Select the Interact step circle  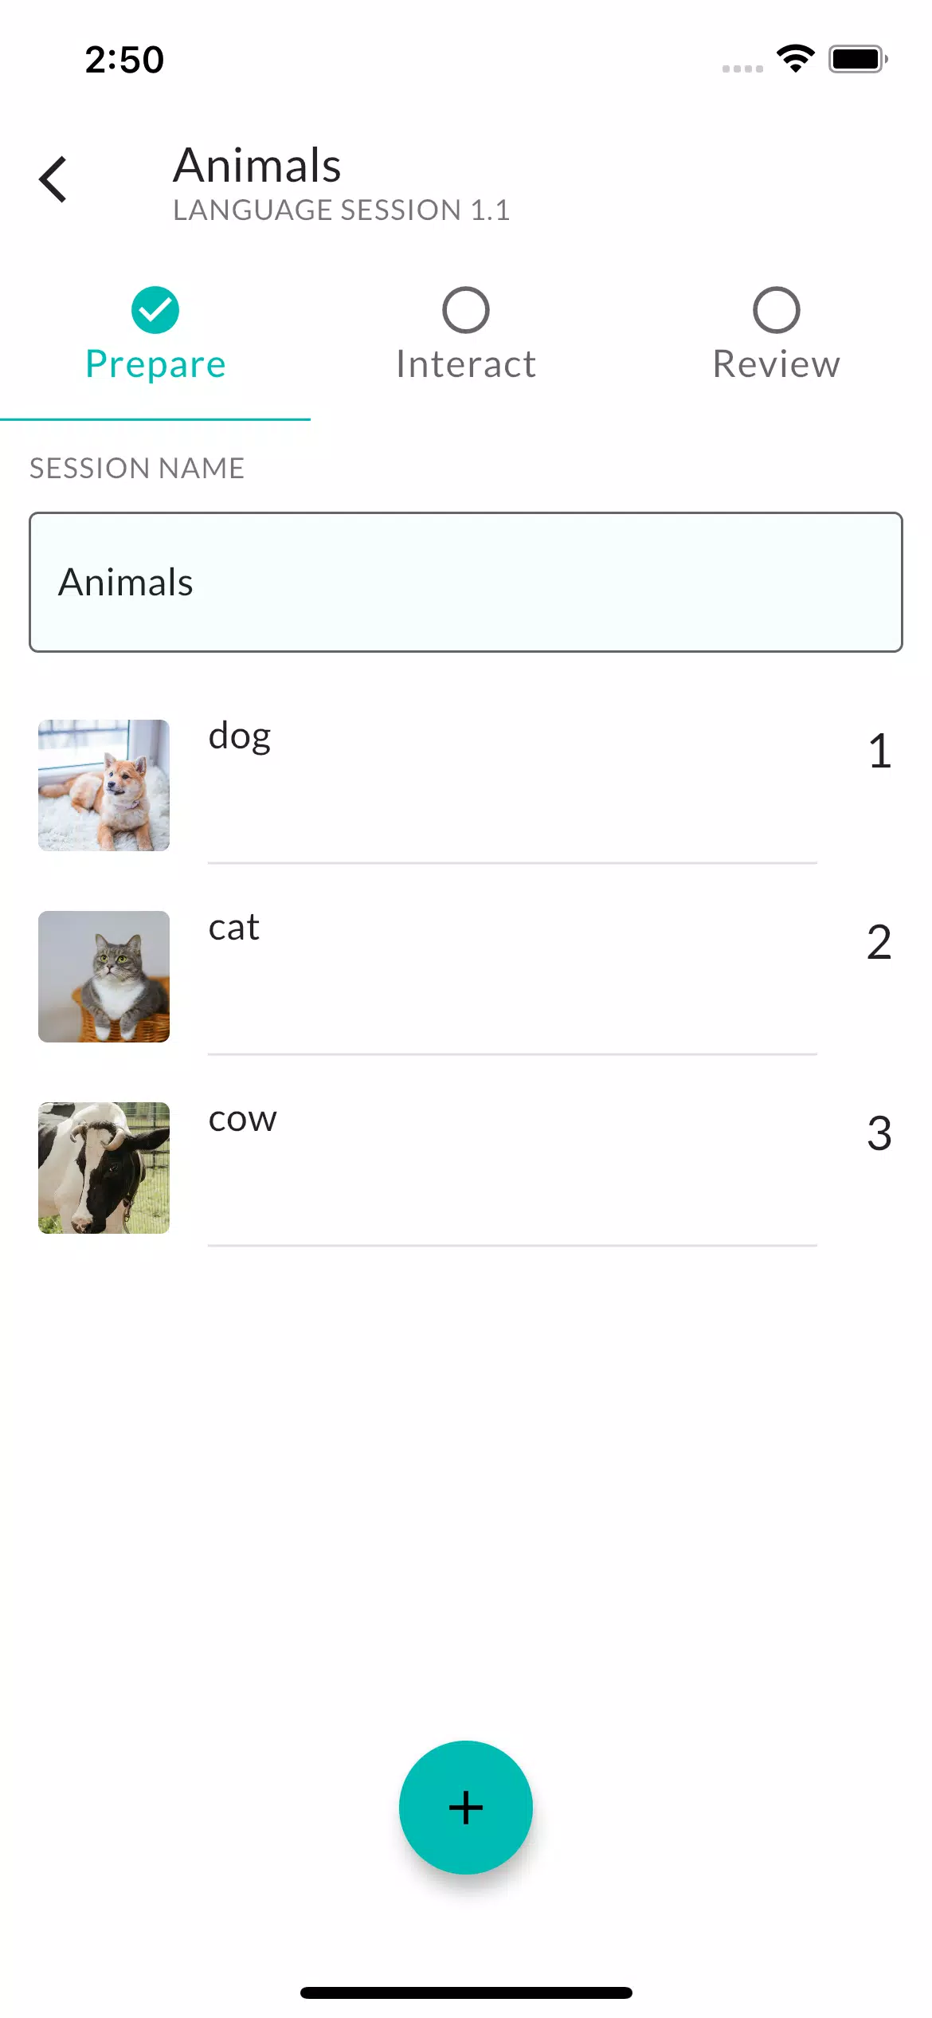466,310
